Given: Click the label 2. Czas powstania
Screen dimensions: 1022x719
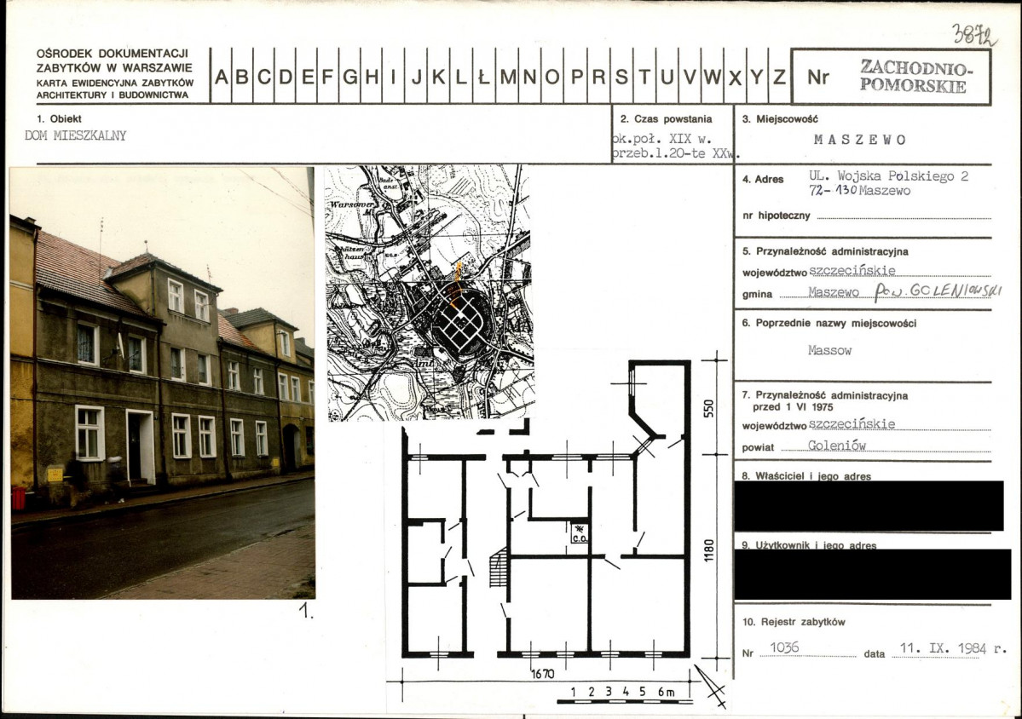Looking at the screenshot, I should pyautogui.click(x=666, y=118).
